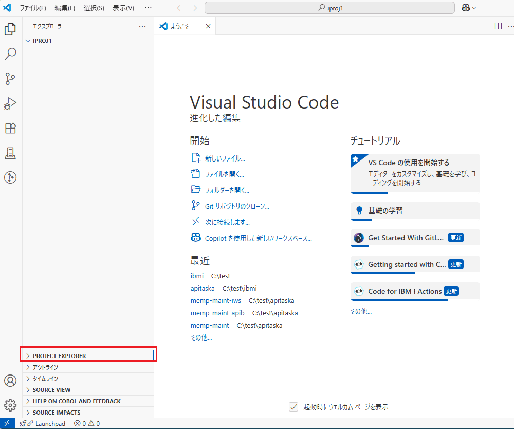Open the Source Control view icon

coord(10,79)
